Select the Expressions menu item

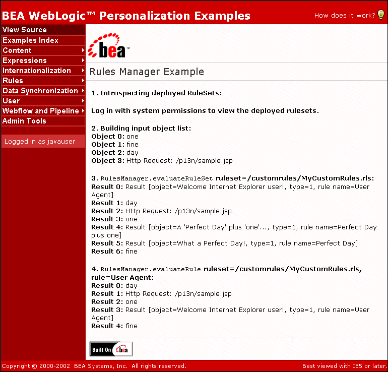pos(43,60)
